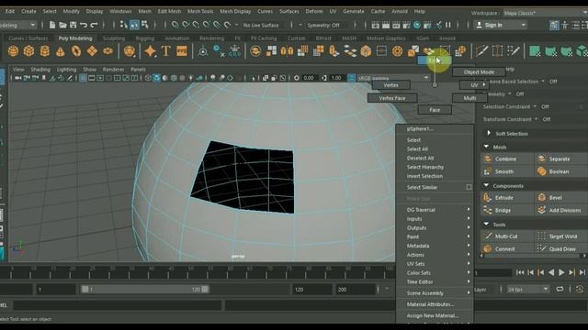Create a polygon torus from the shelf

(76, 51)
